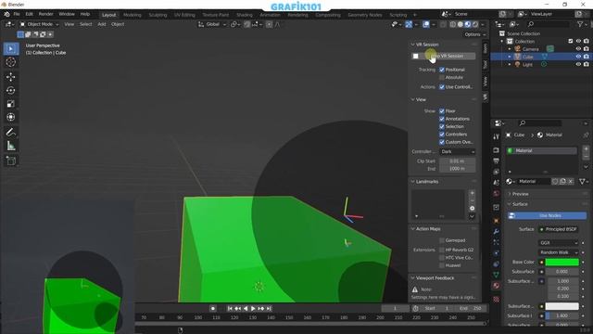The image size is (593, 334).
Task: Open the Controller style dropdown
Action: pyautogui.click(x=458, y=151)
